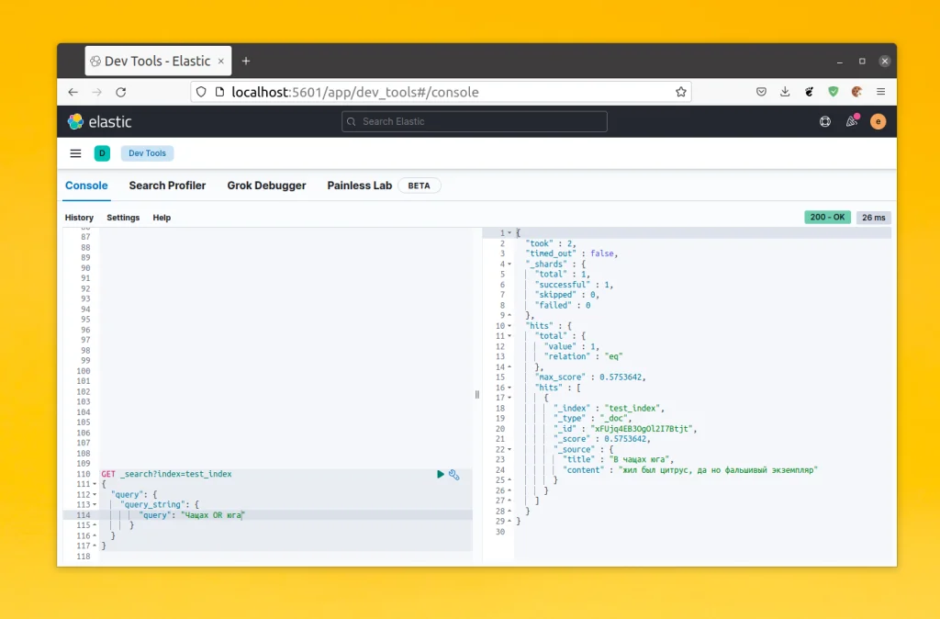Screen dimensions: 940x619
Task: Open the hamburger navigation menu in Kibana
Action: click(x=75, y=153)
